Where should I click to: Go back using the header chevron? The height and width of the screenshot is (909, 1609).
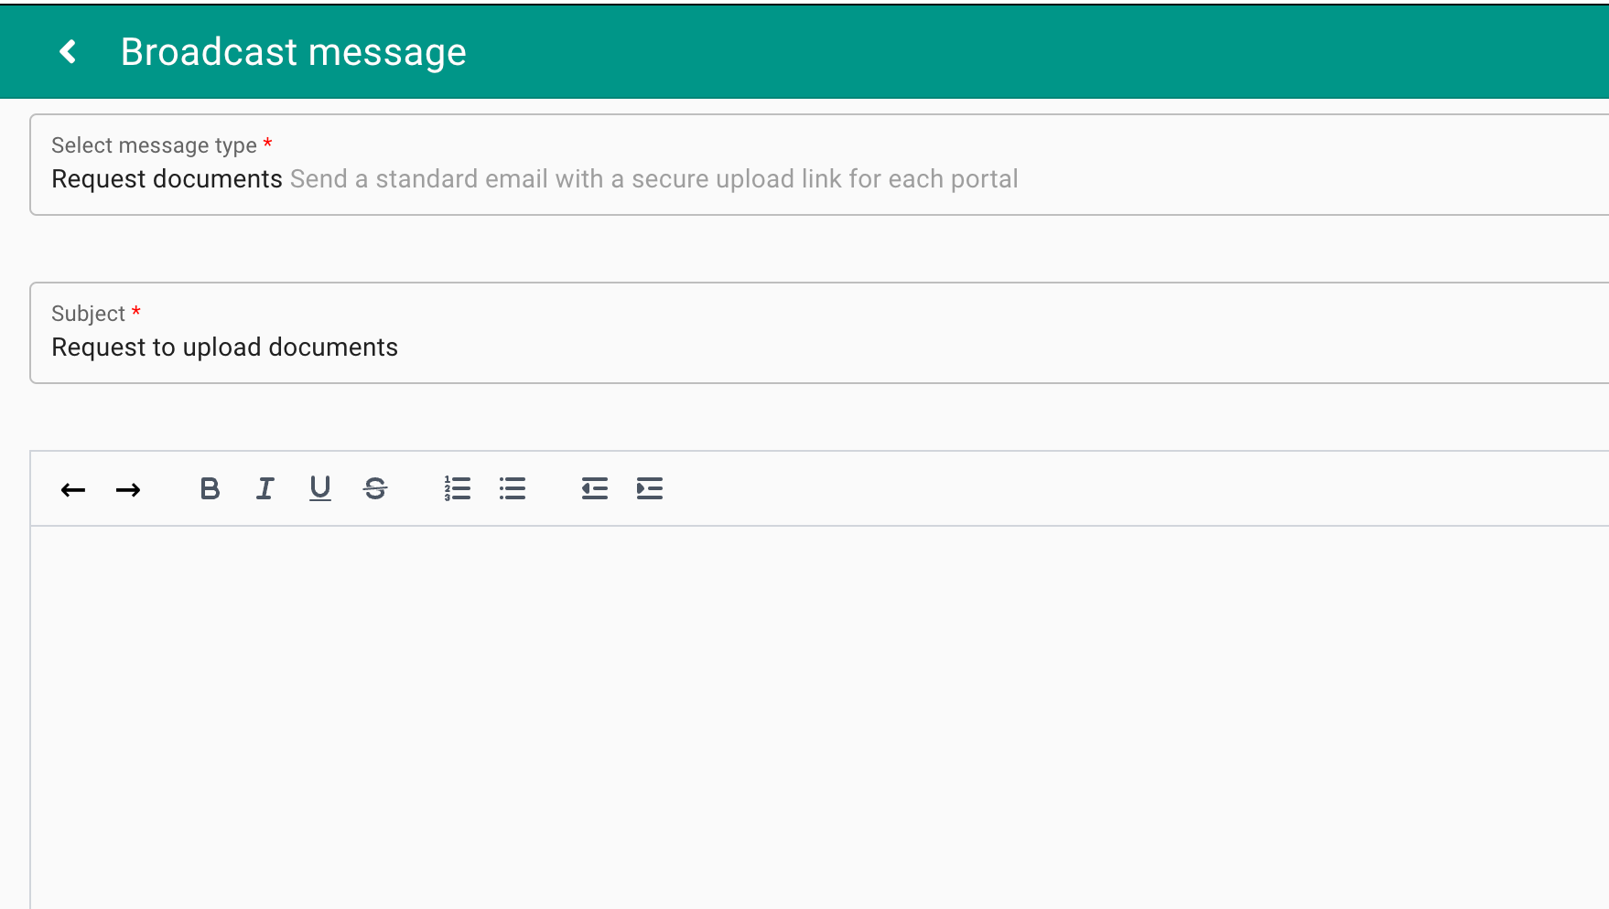point(68,52)
